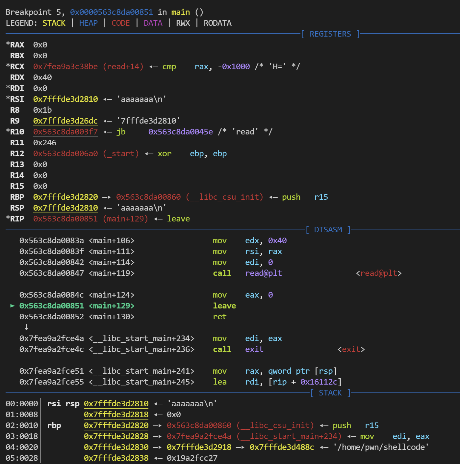This screenshot has width=460, height=464.
Task: Click R12 value 0x563c8da006a0 (_start)
Action: pos(86,154)
